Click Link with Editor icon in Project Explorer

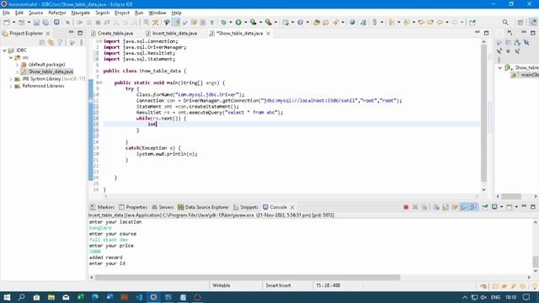pyautogui.click(x=51, y=43)
